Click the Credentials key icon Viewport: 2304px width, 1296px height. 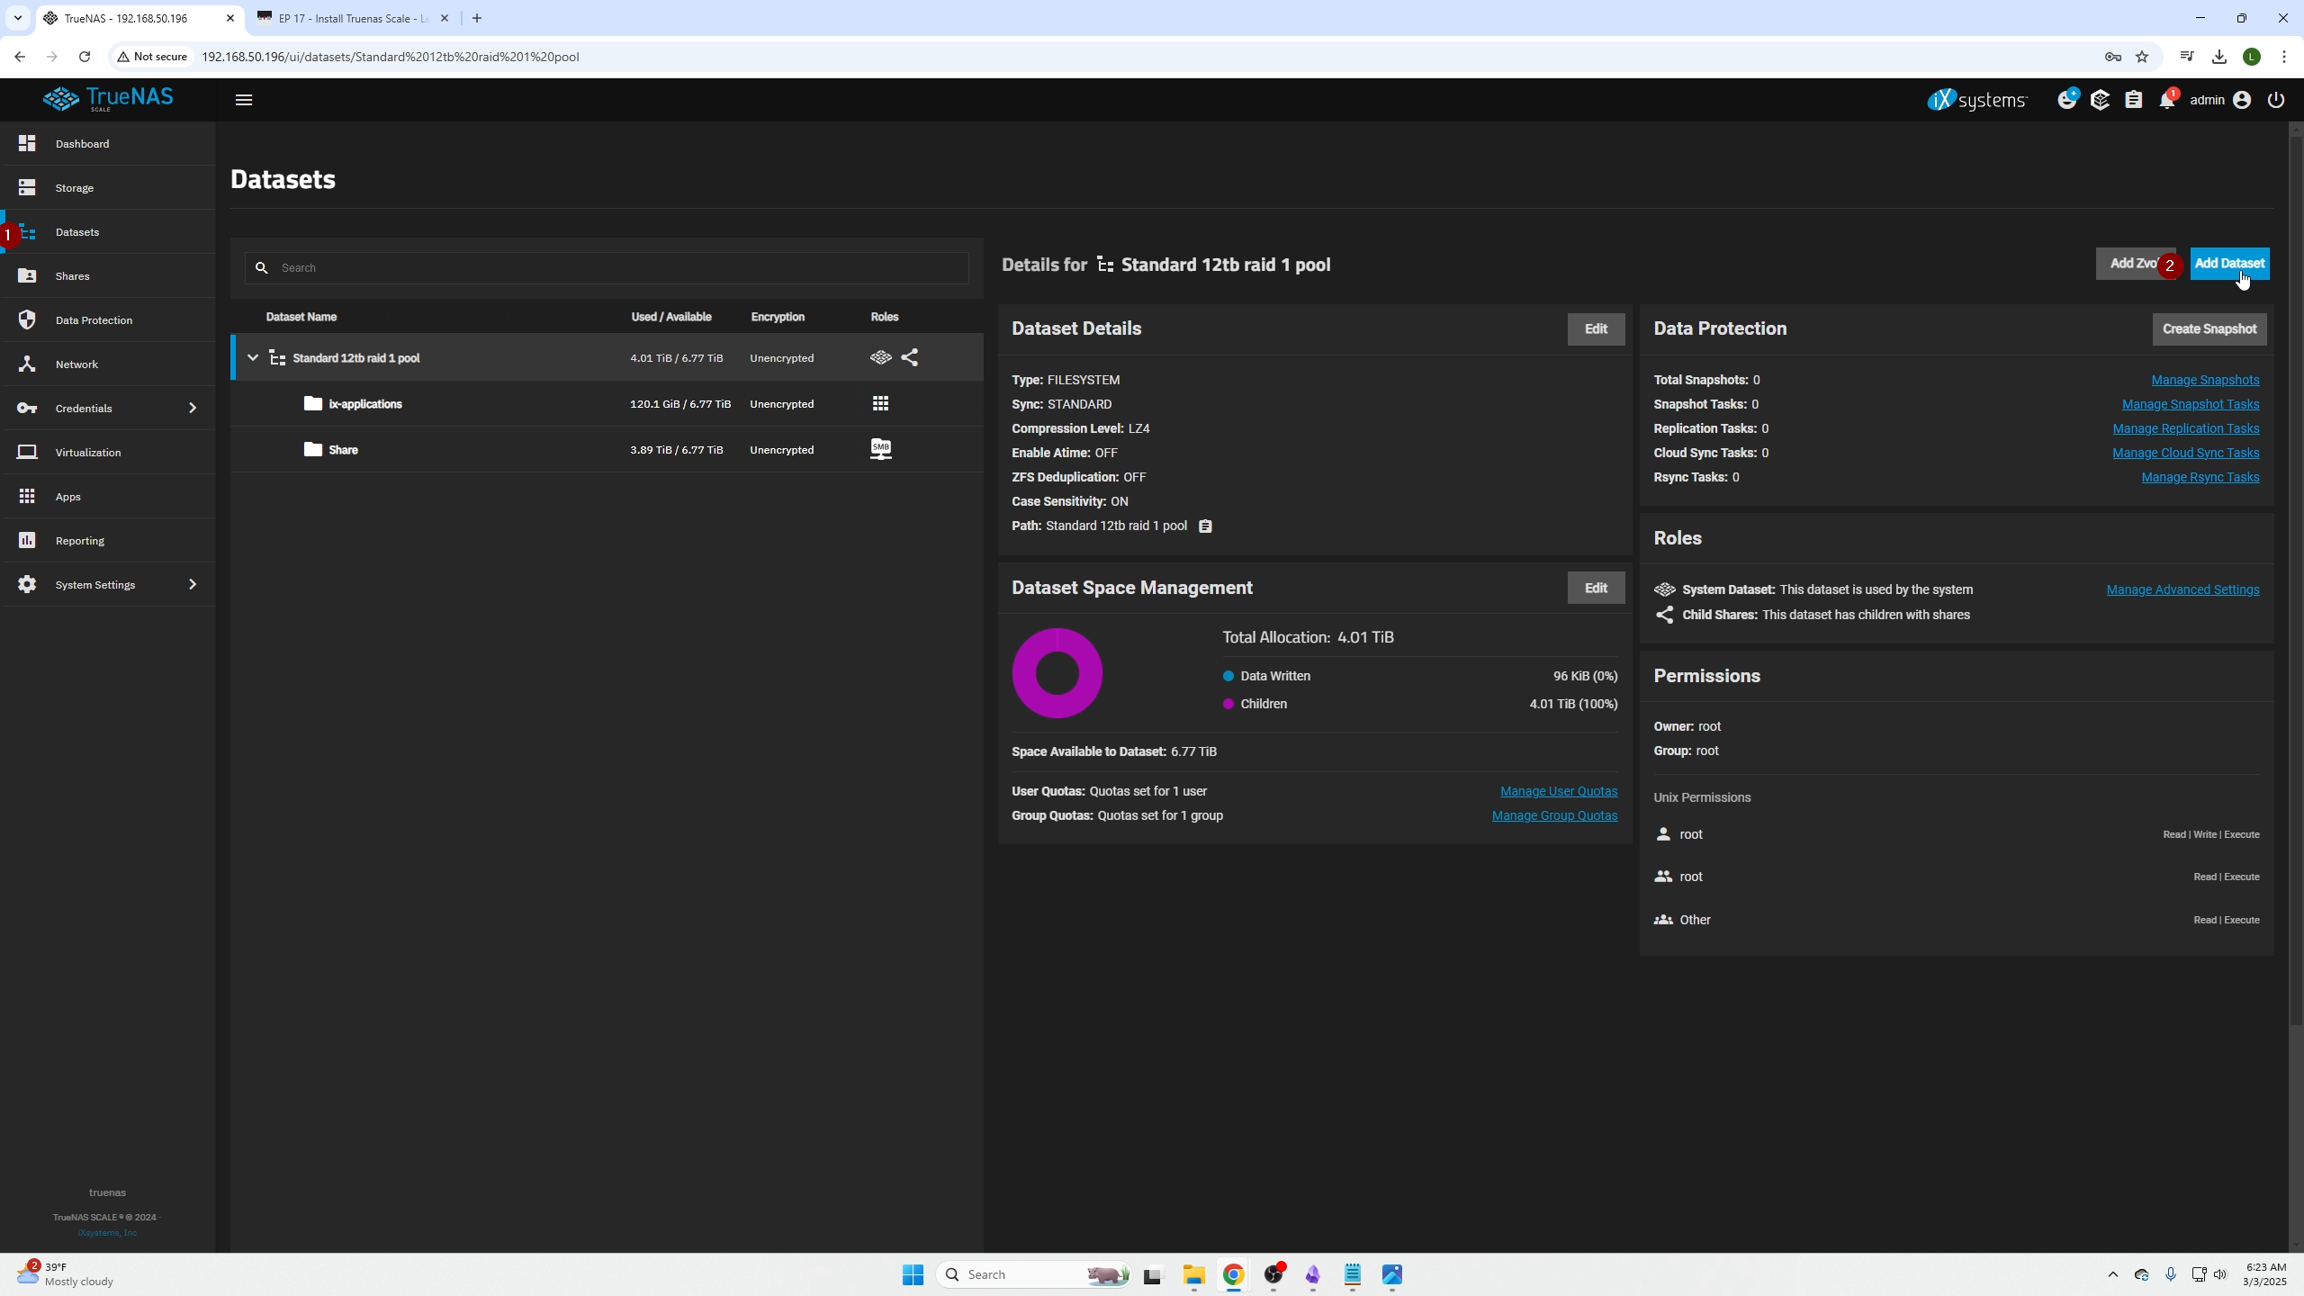click(x=27, y=408)
